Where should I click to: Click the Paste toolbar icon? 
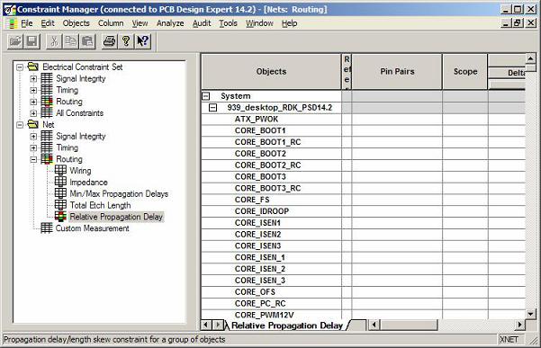pos(87,41)
